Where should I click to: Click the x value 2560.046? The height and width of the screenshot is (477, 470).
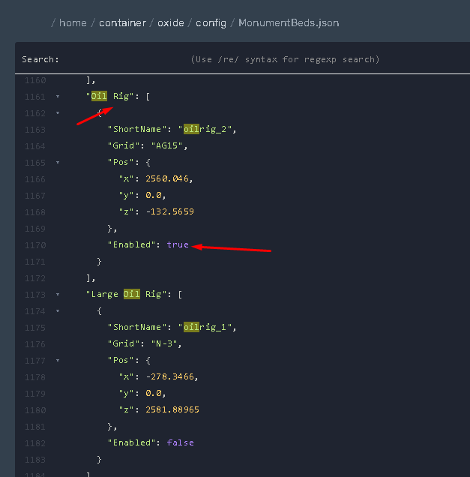pyautogui.click(x=169, y=179)
